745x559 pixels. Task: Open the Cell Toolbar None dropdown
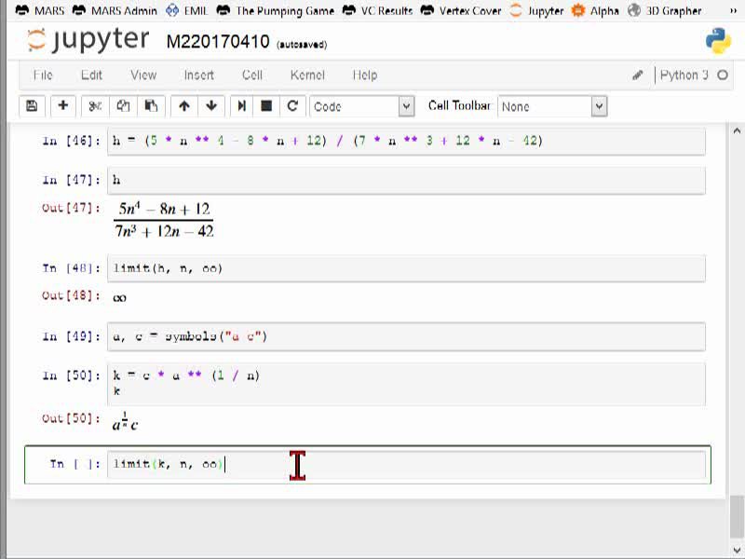tap(552, 106)
